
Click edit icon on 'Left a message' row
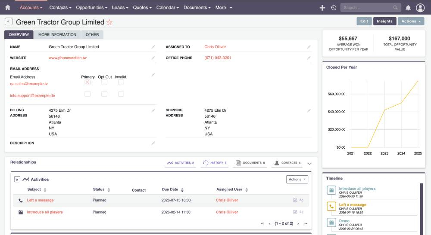pyautogui.click(x=295, y=200)
